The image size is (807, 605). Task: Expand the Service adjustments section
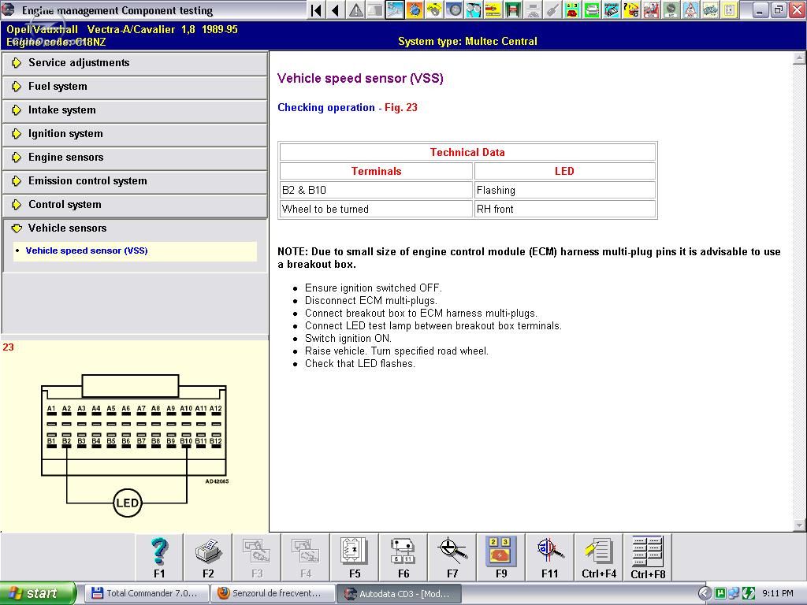pos(135,63)
